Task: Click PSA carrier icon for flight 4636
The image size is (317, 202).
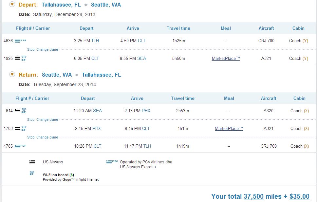Action: click(20, 41)
